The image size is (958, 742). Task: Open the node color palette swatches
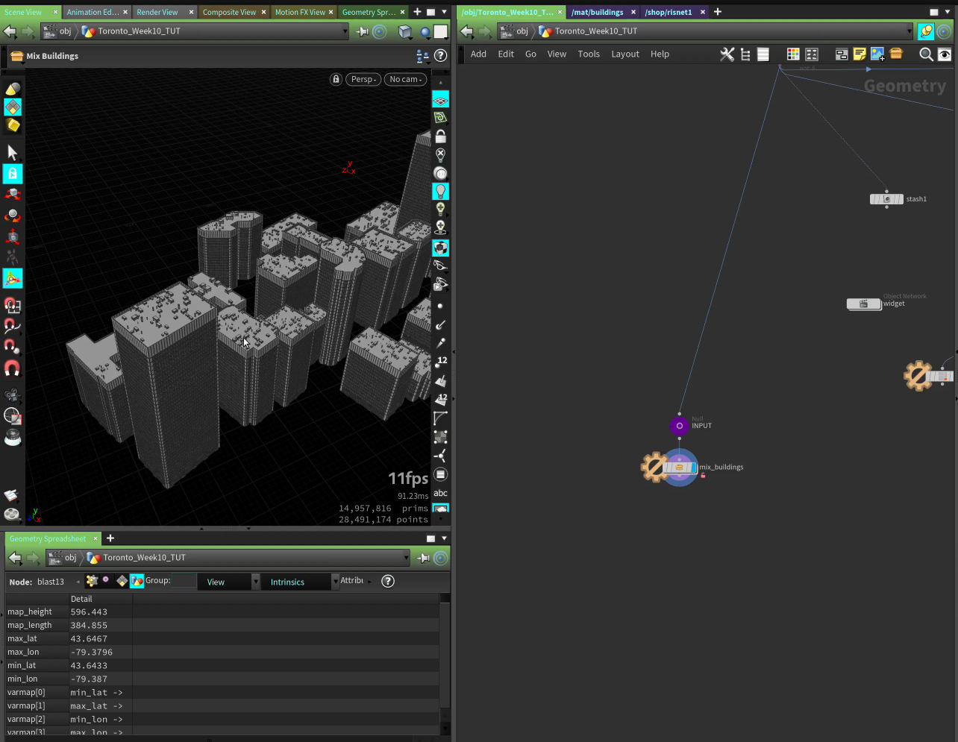click(x=792, y=54)
